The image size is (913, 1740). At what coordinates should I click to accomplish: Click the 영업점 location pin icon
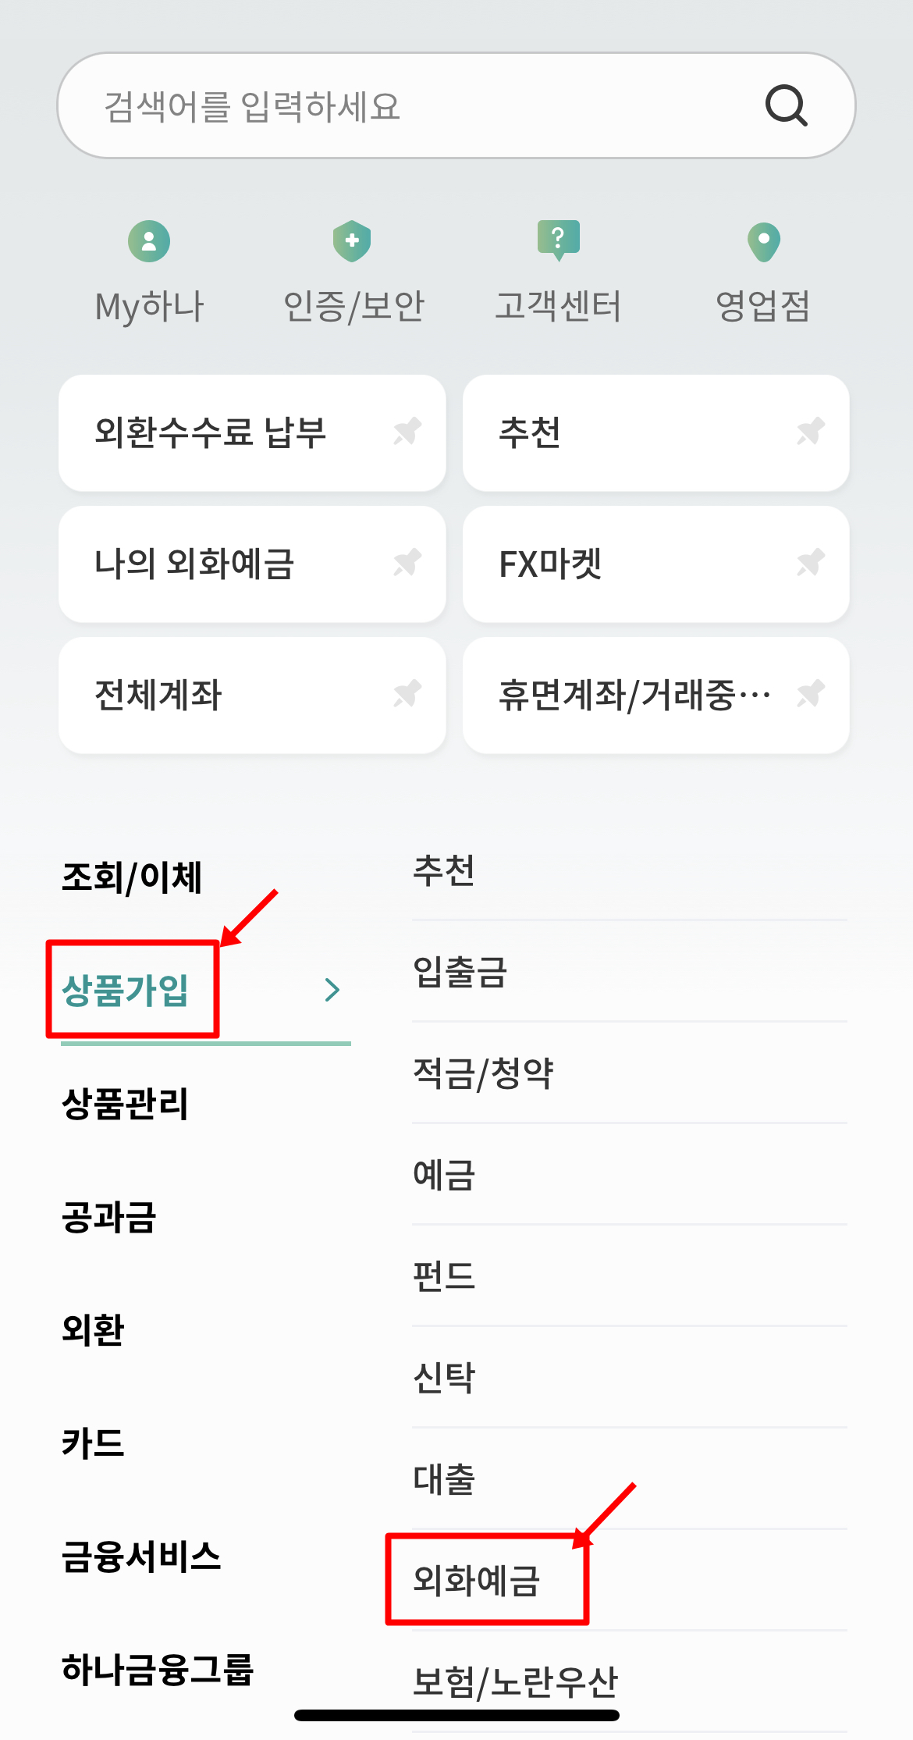(763, 240)
